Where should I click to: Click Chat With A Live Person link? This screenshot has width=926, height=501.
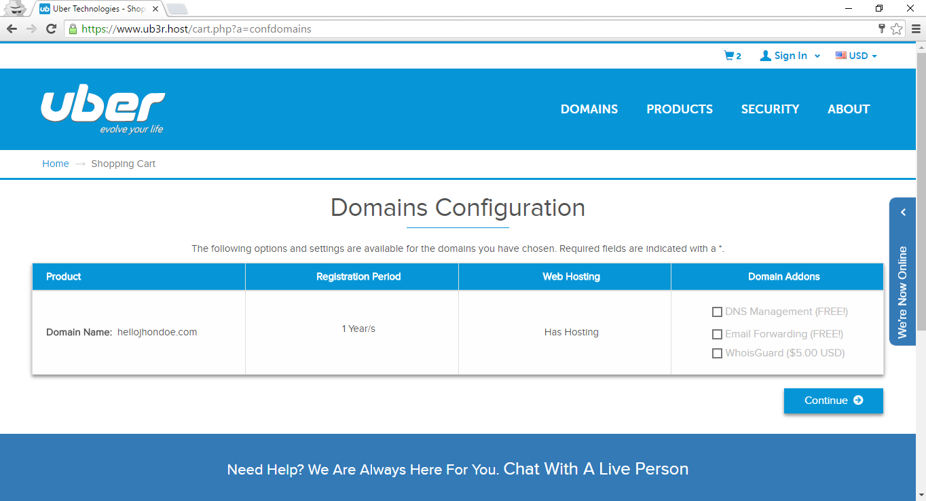[596, 469]
